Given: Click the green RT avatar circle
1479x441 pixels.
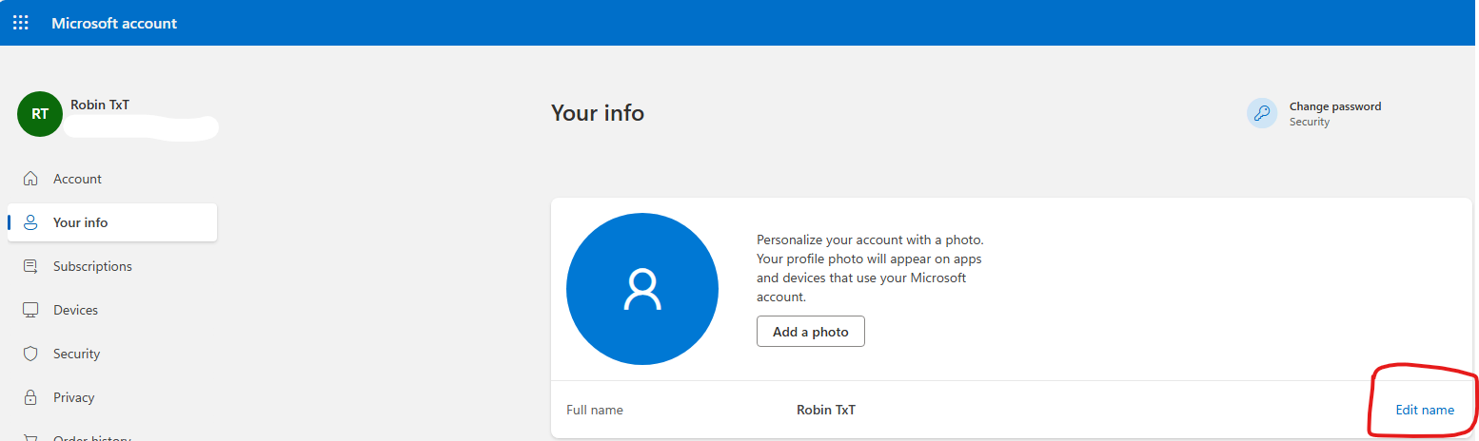Looking at the screenshot, I should [x=40, y=114].
